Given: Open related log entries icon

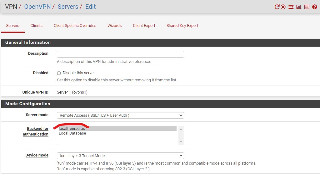Looking at the screenshot, I should pyautogui.click(x=307, y=7).
